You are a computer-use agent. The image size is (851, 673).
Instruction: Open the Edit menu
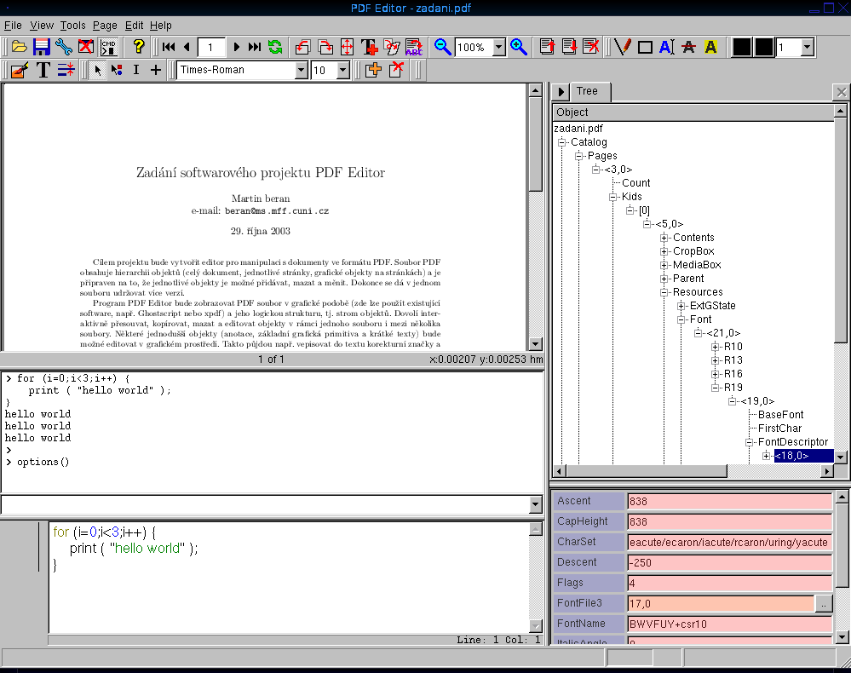click(134, 26)
